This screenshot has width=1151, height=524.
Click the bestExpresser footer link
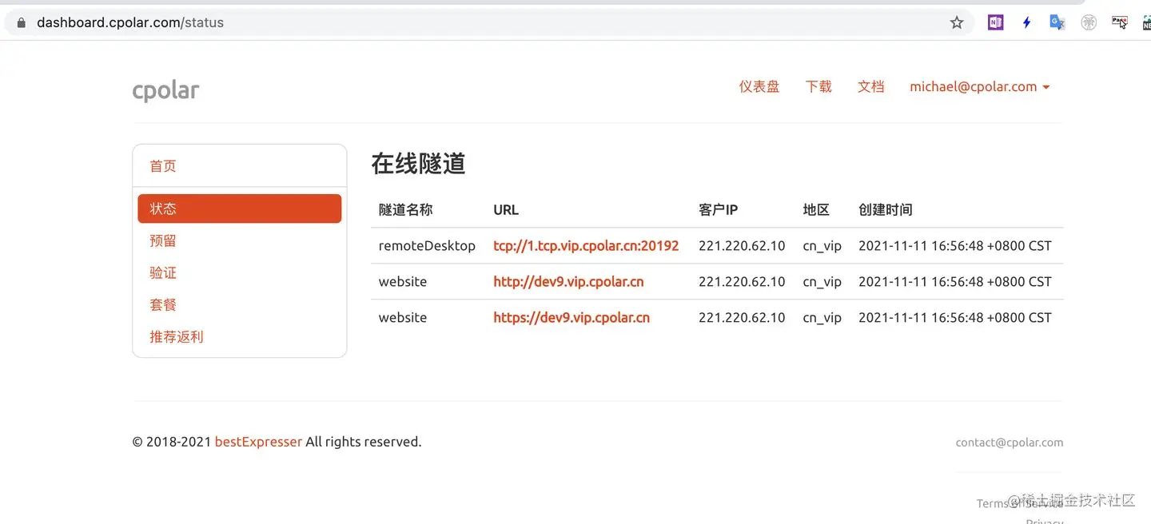[x=258, y=442]
